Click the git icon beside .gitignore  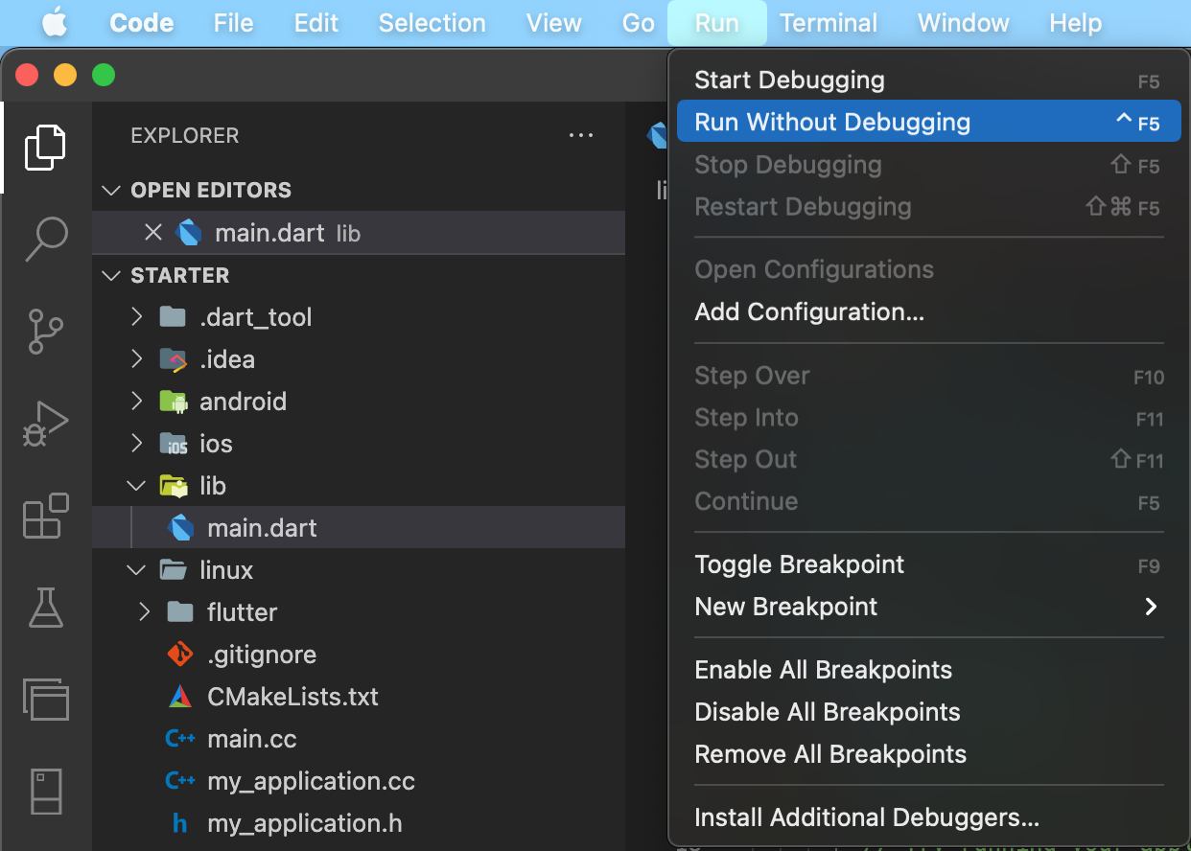[x=180, y=655]
